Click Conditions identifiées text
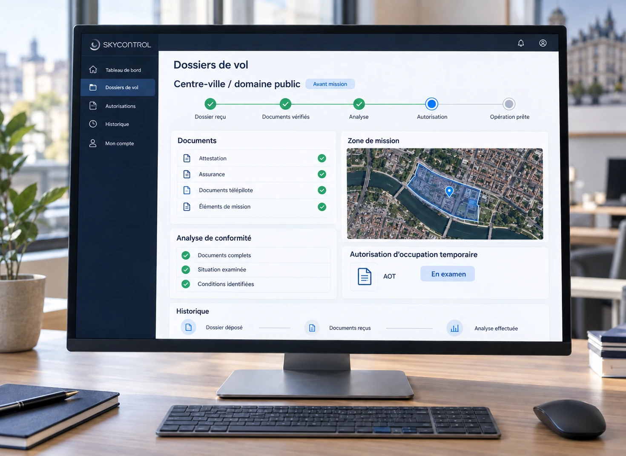626x456 pixels. [226, 284]
